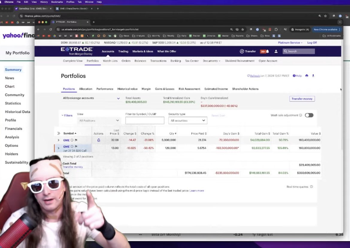Click Real-time quotes info icon
Image resolution: width=350 pixels, height=248 pixels.
click(x=311, y=187)
